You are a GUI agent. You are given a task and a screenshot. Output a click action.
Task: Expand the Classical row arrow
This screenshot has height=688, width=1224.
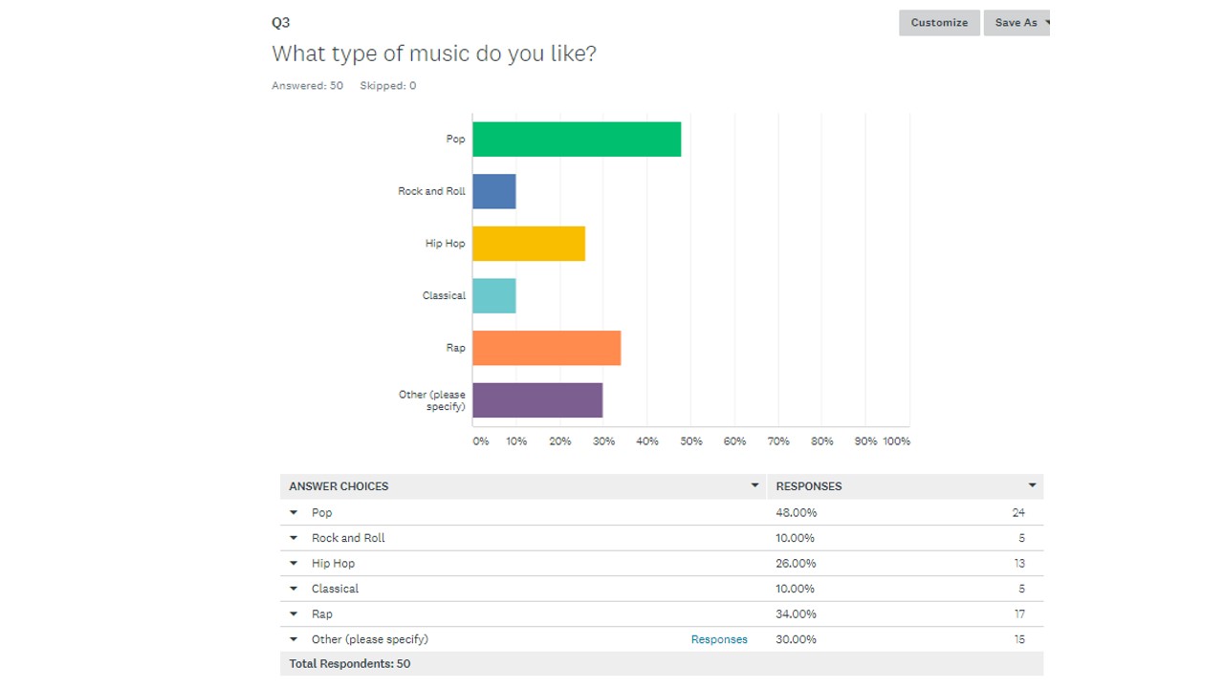(x=294, y=589)
